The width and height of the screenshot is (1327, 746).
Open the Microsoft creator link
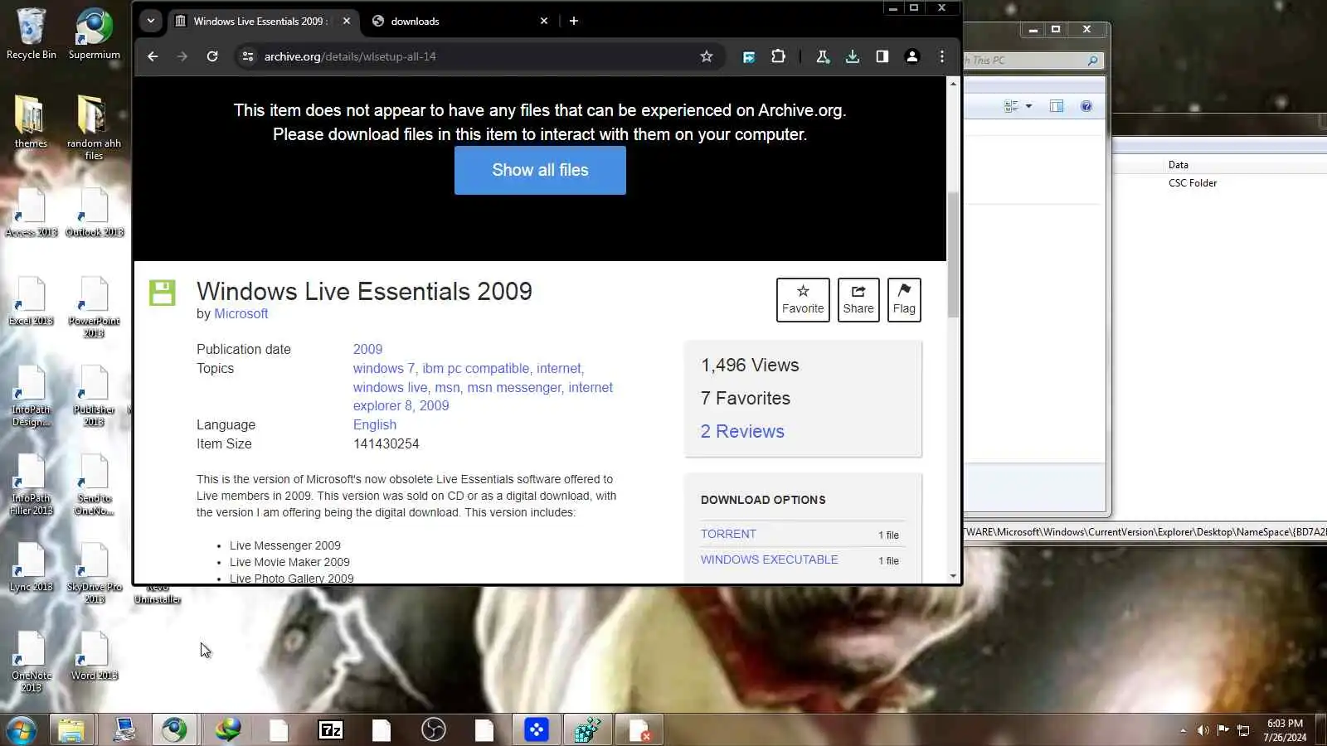pyautogui.click(x=241, y=314)
